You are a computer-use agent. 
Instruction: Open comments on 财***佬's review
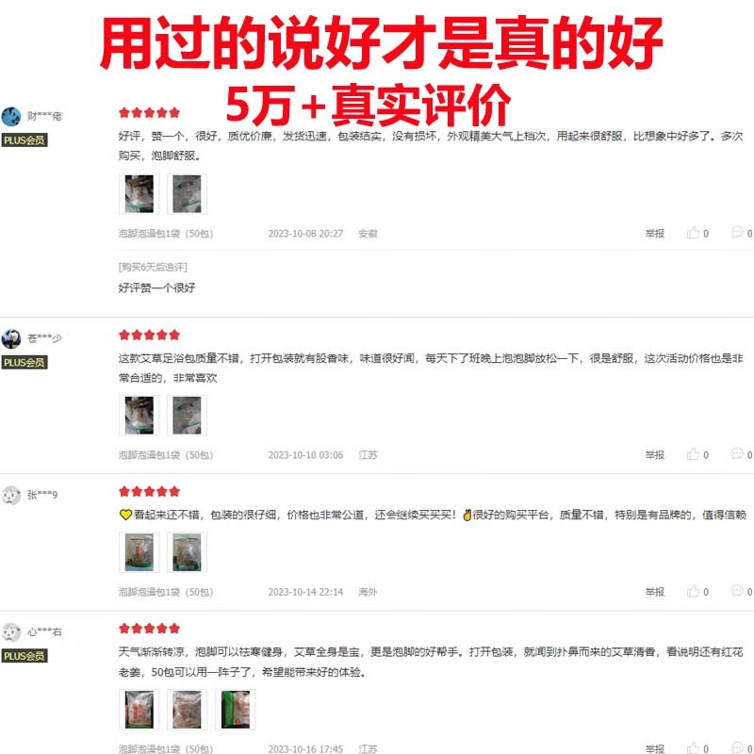point(742,233)
